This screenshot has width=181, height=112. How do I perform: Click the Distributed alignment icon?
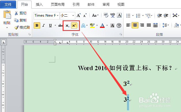[155, 25]
